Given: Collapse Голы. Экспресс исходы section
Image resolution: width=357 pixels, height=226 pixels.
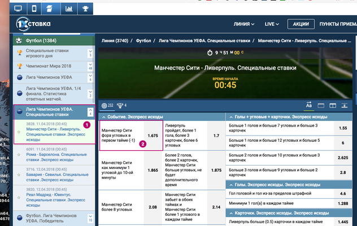Looking at the screenshot, I should (231, 185).
